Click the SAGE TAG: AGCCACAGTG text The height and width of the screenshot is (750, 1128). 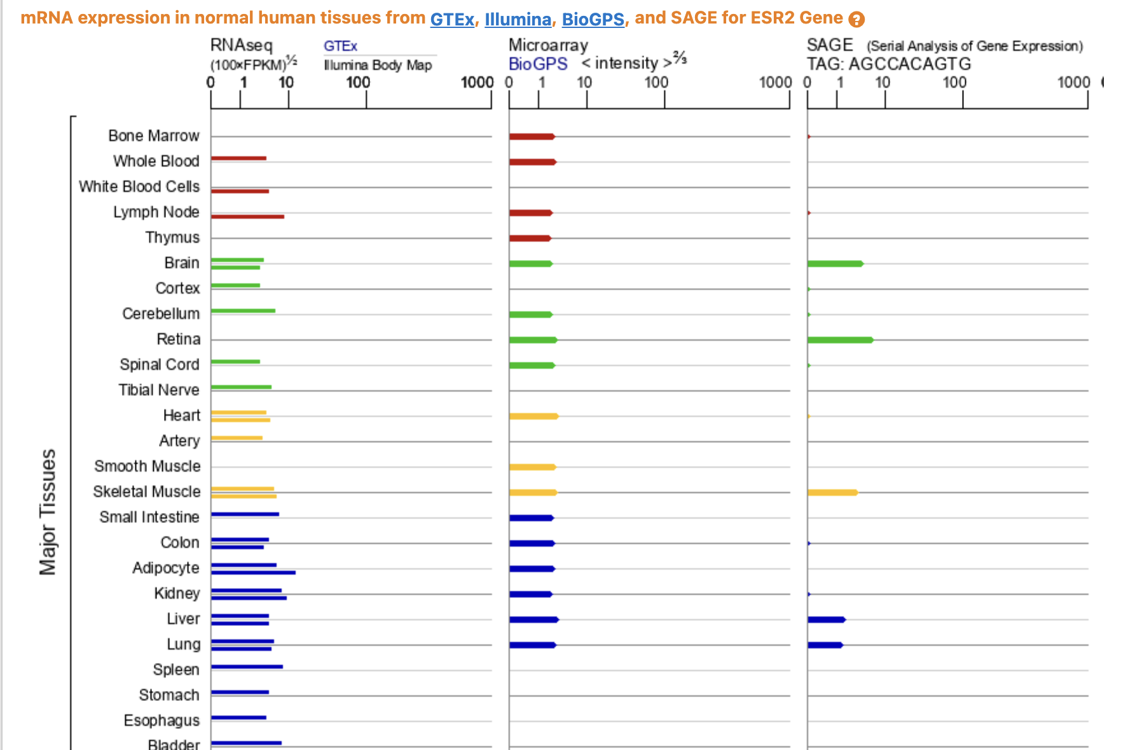click(x=889, y=64)
